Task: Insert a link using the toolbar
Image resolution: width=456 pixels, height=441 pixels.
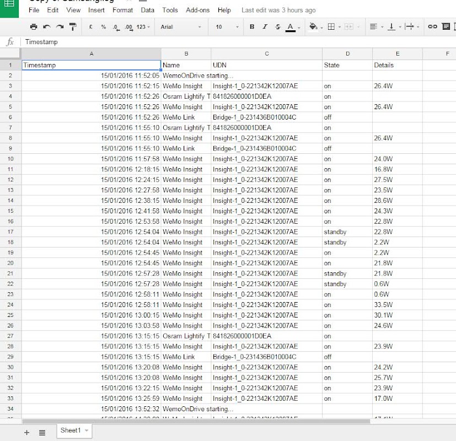Action: click(x=432, y=27)
